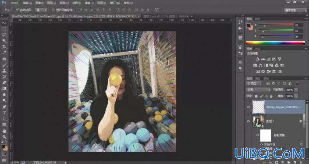Switch to the 色板 tab
The image size is (309, 164).
(x=258, y=19)
